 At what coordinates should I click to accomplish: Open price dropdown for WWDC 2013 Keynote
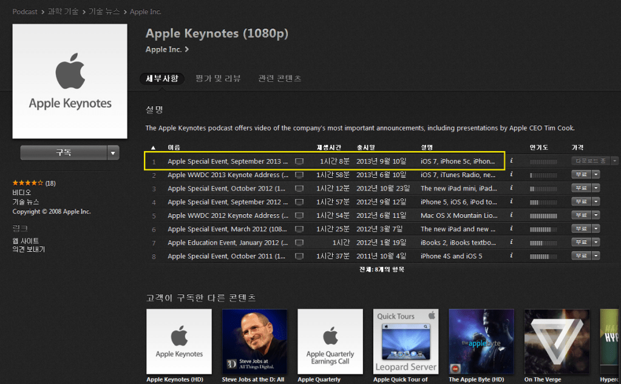tap(596, 174)
